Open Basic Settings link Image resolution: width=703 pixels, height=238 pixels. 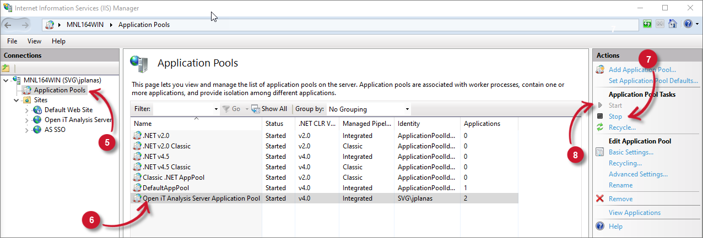[x=631, y=152]
